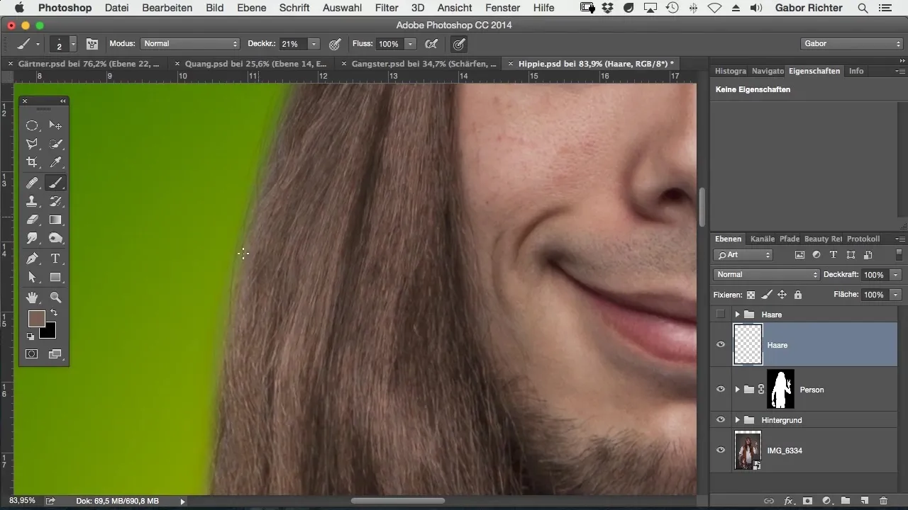Toggle pressure for opacity

335,44
